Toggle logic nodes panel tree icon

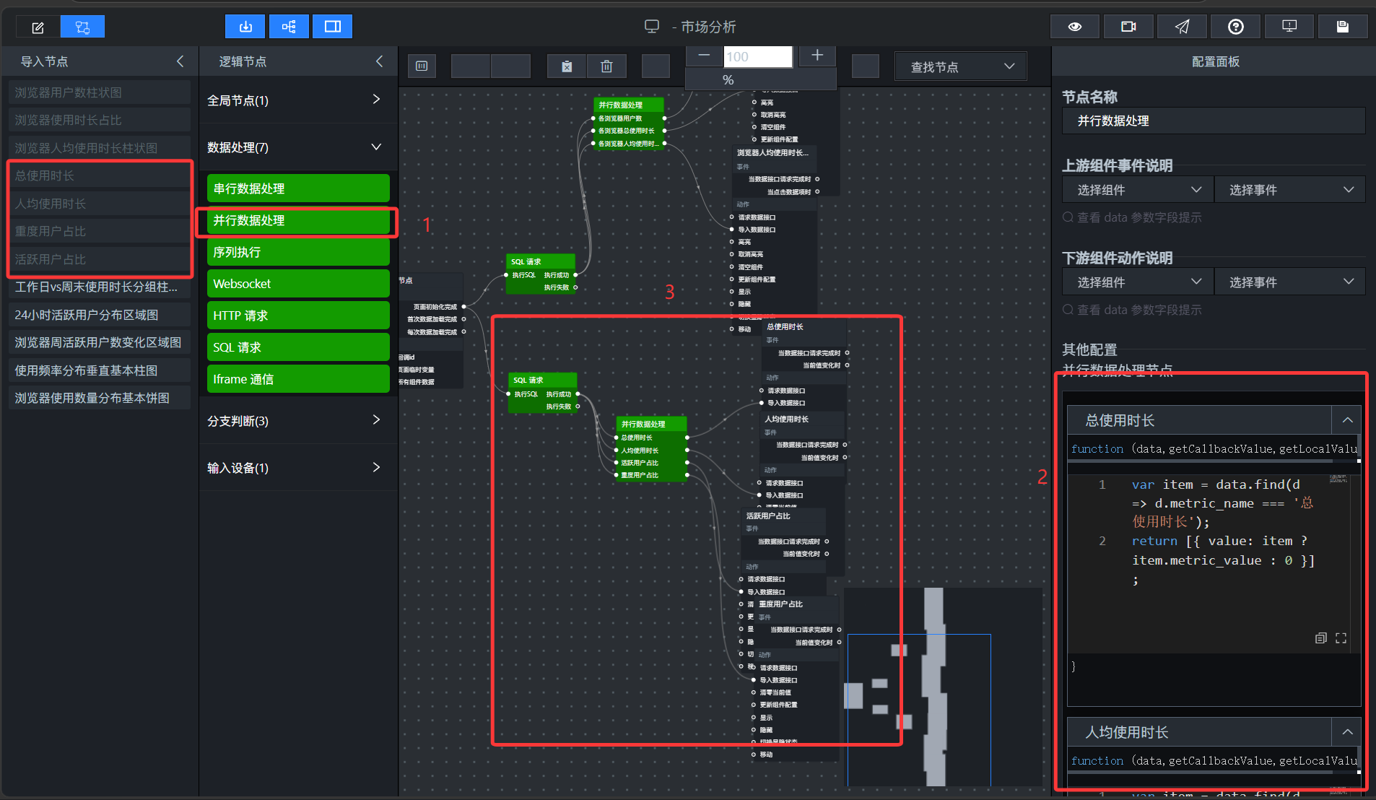[x=289, y=27]
